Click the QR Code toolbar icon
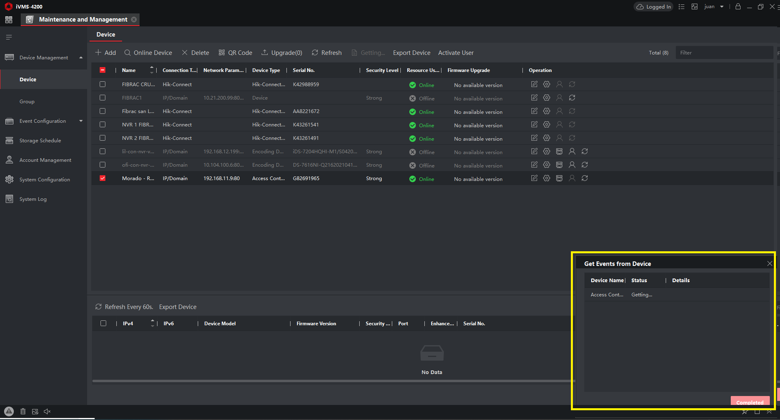Viewport: 780px width, 420px height. point(222,53)
